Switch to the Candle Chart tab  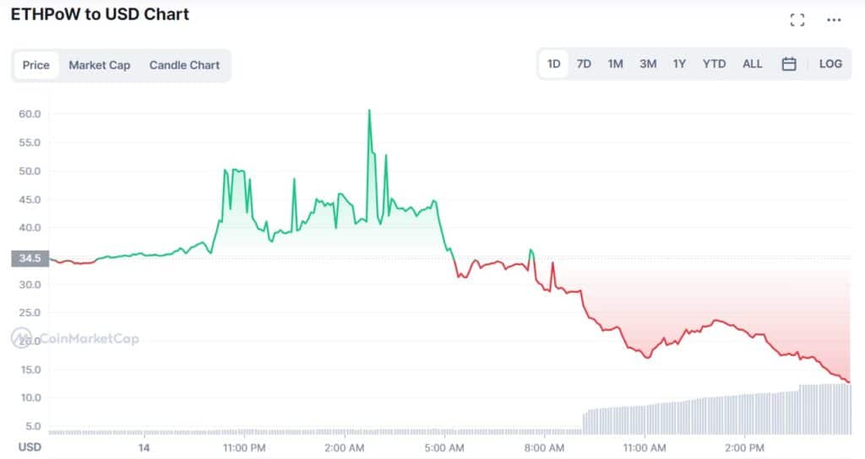184,65
